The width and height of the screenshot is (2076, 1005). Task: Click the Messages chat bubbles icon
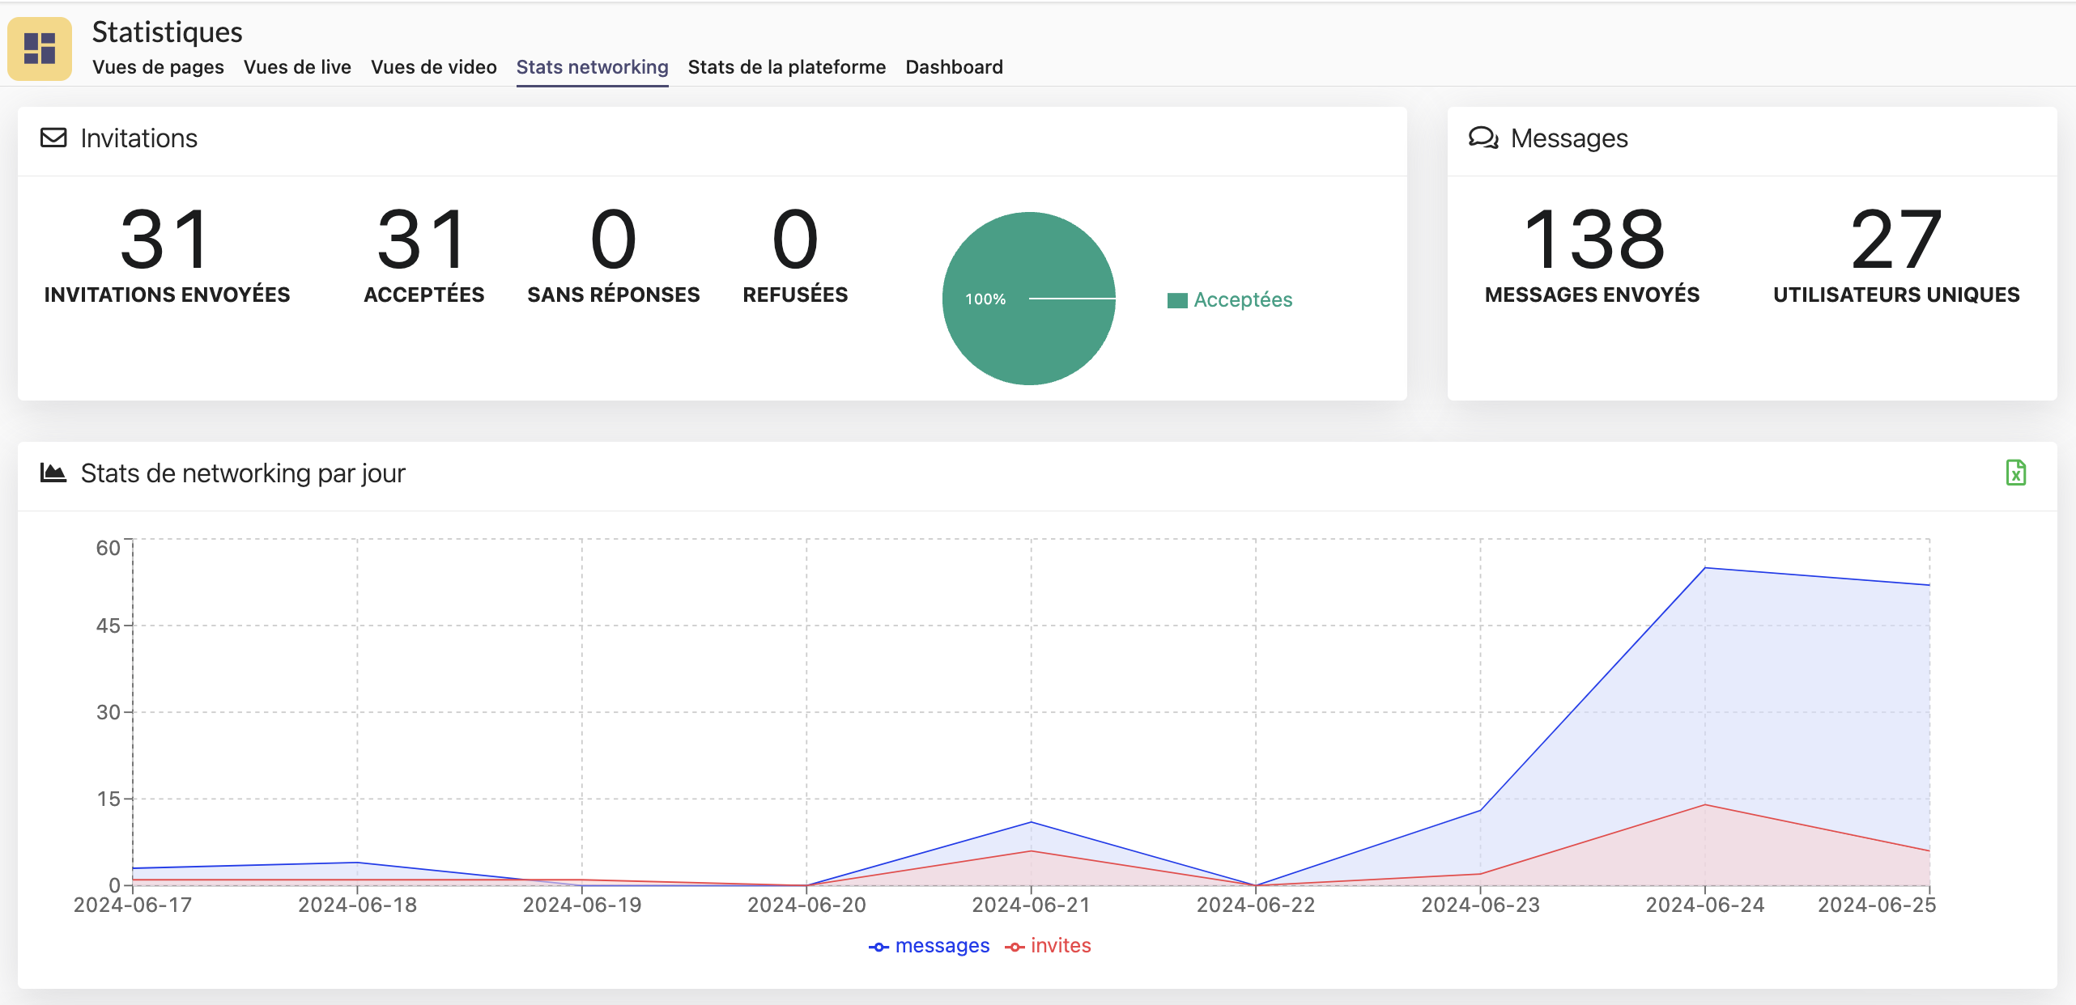click(1483, 138)
